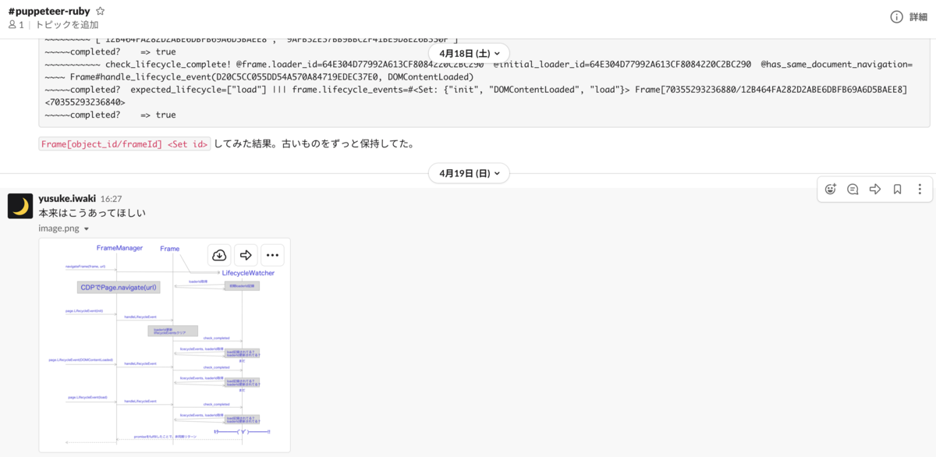Open the 4月19日(日) date navigation dropdown

(469, 173)
